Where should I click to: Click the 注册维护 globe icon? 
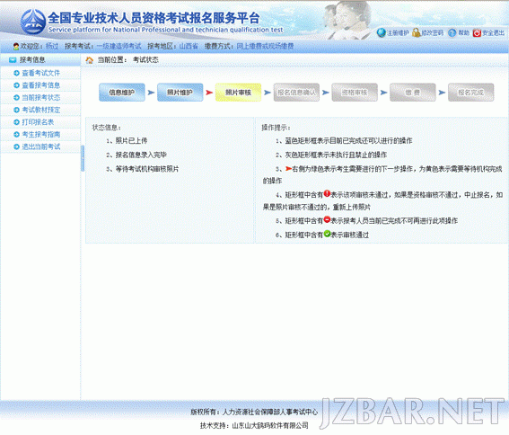click(x=382, y=32)
